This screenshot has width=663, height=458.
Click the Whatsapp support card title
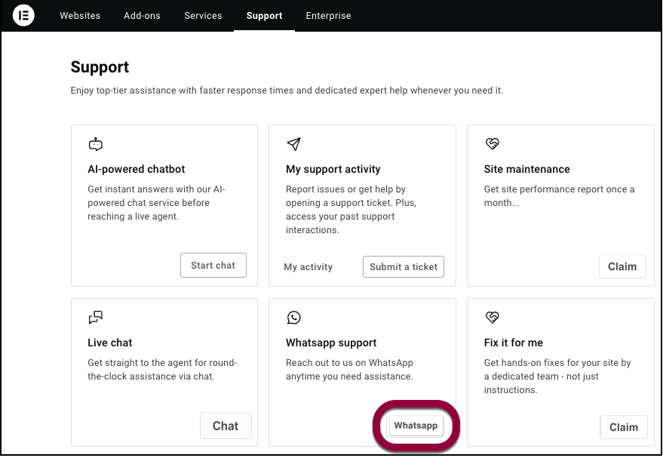[x=331, y=343]
